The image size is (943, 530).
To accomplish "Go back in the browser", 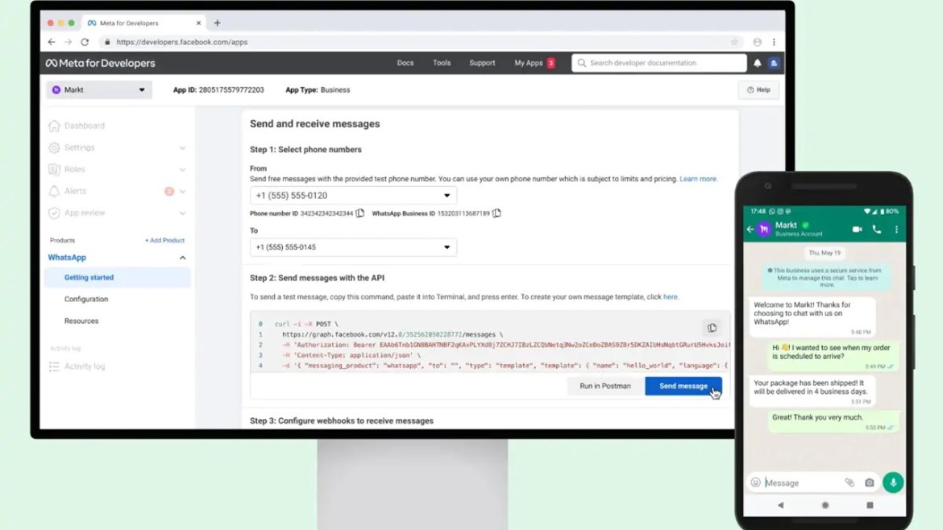I will 52,42.
